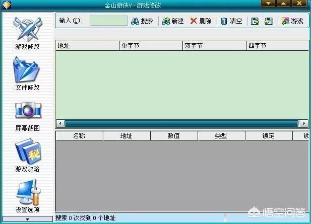The image size is (311, 224).
Task: Click the title bar up-arrow button
Action: click(x=283, y=4)
